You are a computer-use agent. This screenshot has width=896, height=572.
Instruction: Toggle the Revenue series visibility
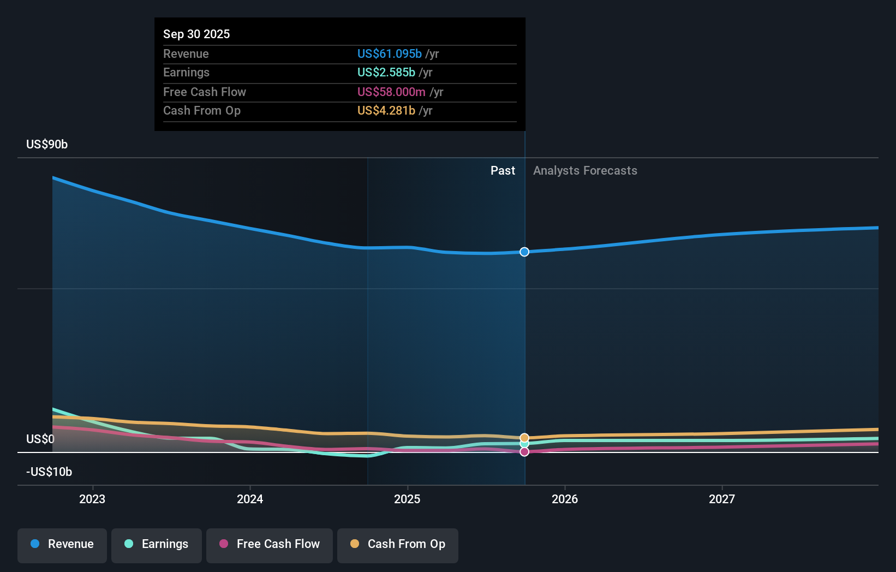tap(62, 544)
